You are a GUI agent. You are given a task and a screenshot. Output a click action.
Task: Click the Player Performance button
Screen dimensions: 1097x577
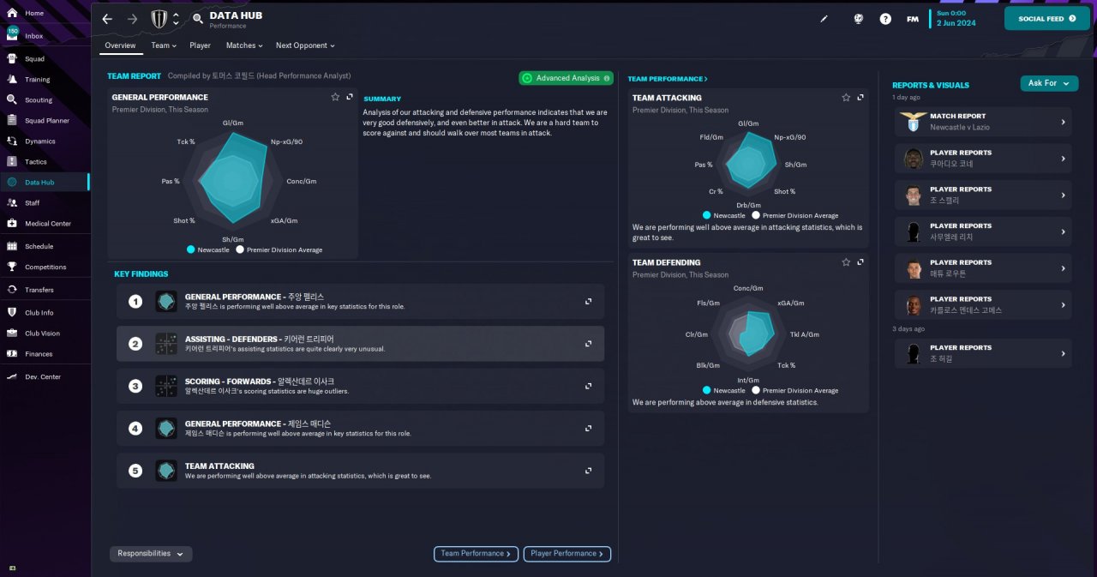click(x=567, y=554)
